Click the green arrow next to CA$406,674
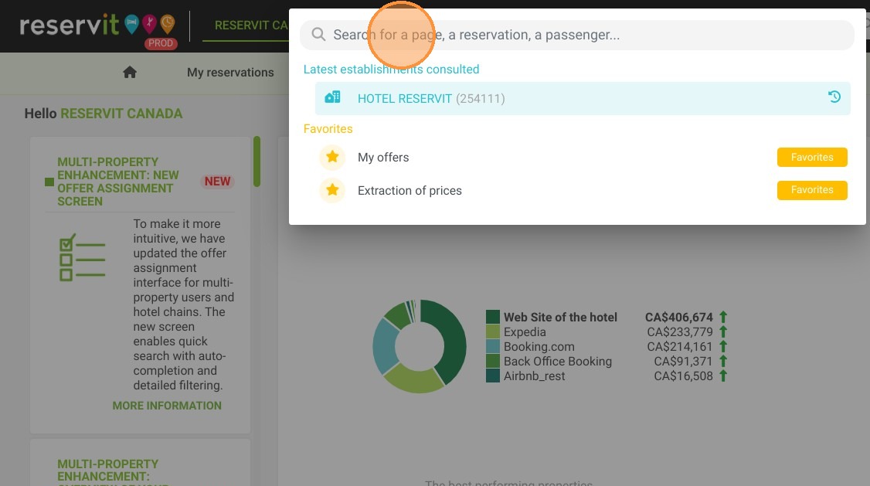870x486 pixels. [x=723, y=317]
